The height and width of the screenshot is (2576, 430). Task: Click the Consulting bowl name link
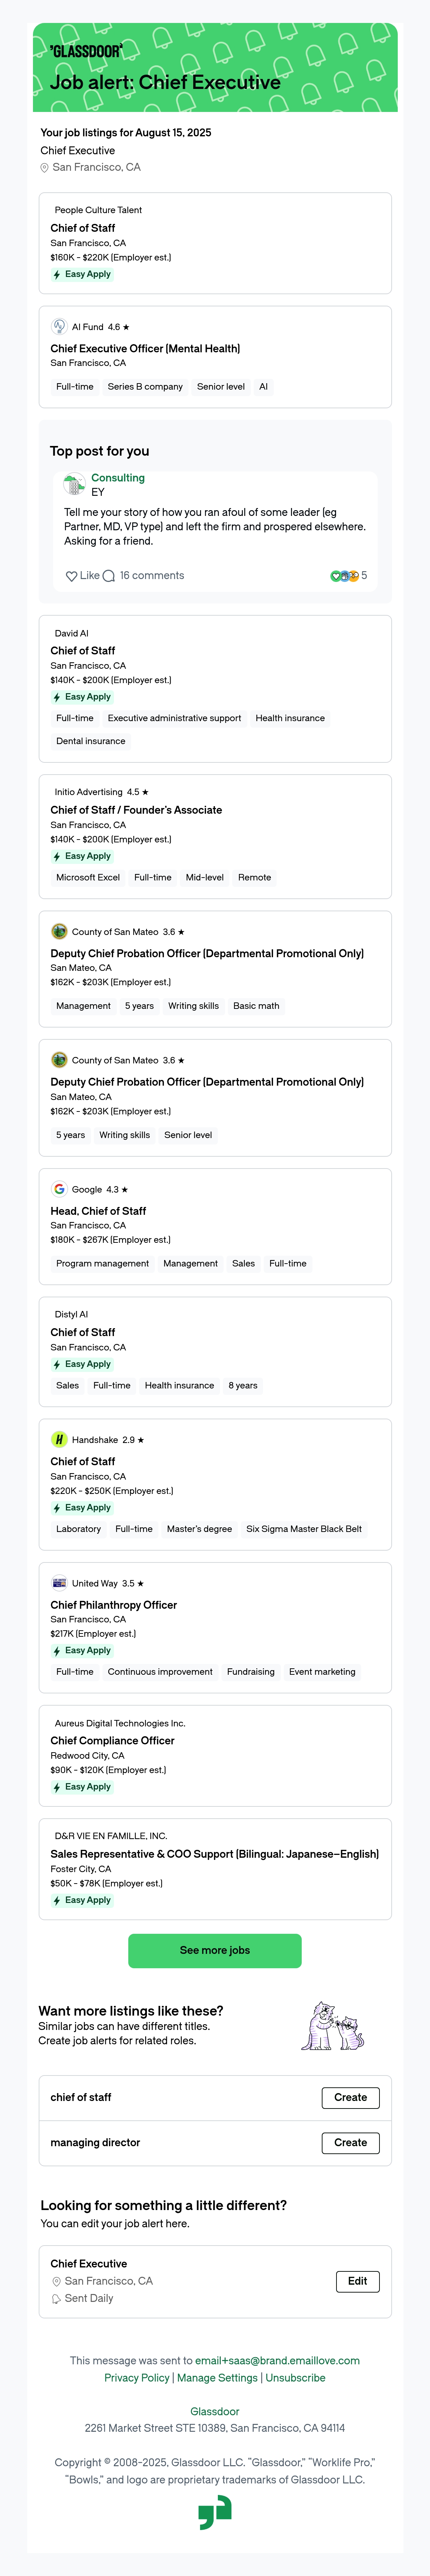pos(118,478)
